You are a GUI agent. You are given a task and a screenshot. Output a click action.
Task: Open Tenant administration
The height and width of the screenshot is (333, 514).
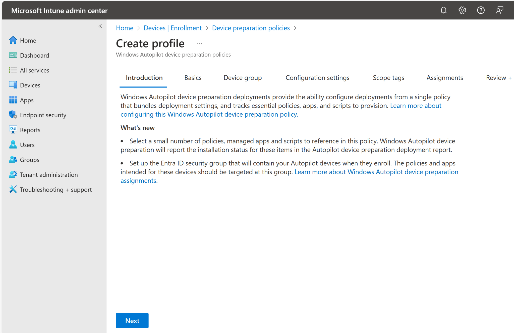pos(49,174)
